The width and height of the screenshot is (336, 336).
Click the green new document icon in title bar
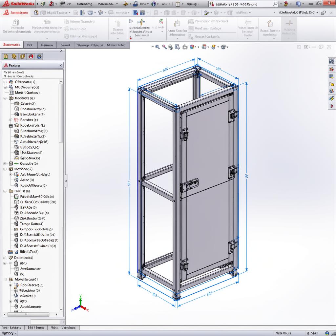pyautogui.click(x=43, y=4)
